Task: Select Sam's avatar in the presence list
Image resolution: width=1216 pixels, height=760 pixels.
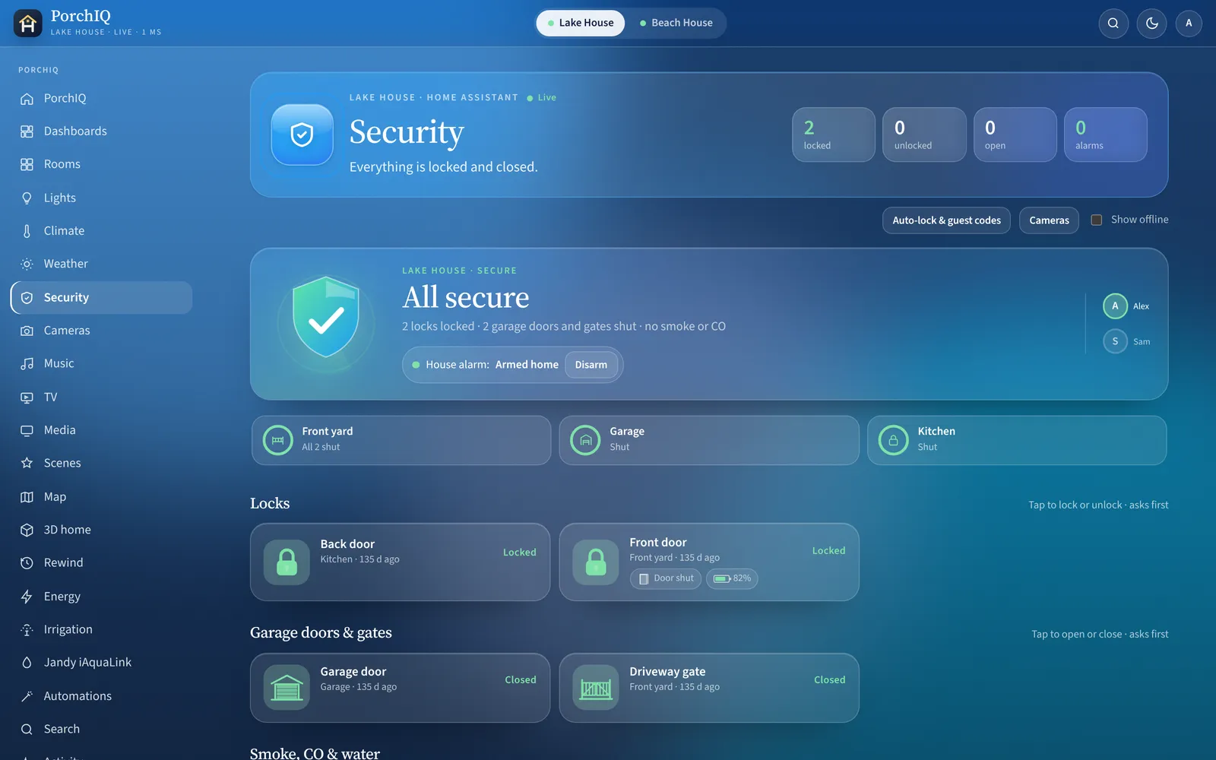Action: pos(1115,341)
